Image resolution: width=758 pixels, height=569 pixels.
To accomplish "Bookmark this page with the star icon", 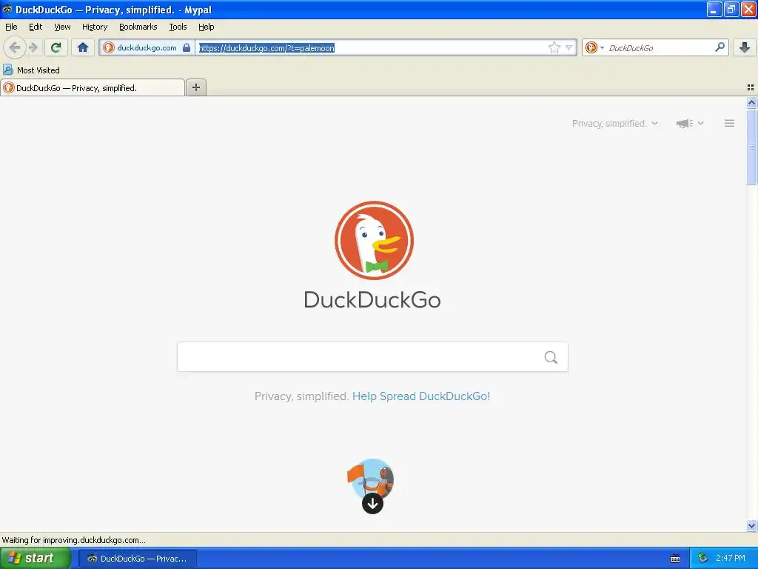I will click(554, 47).
